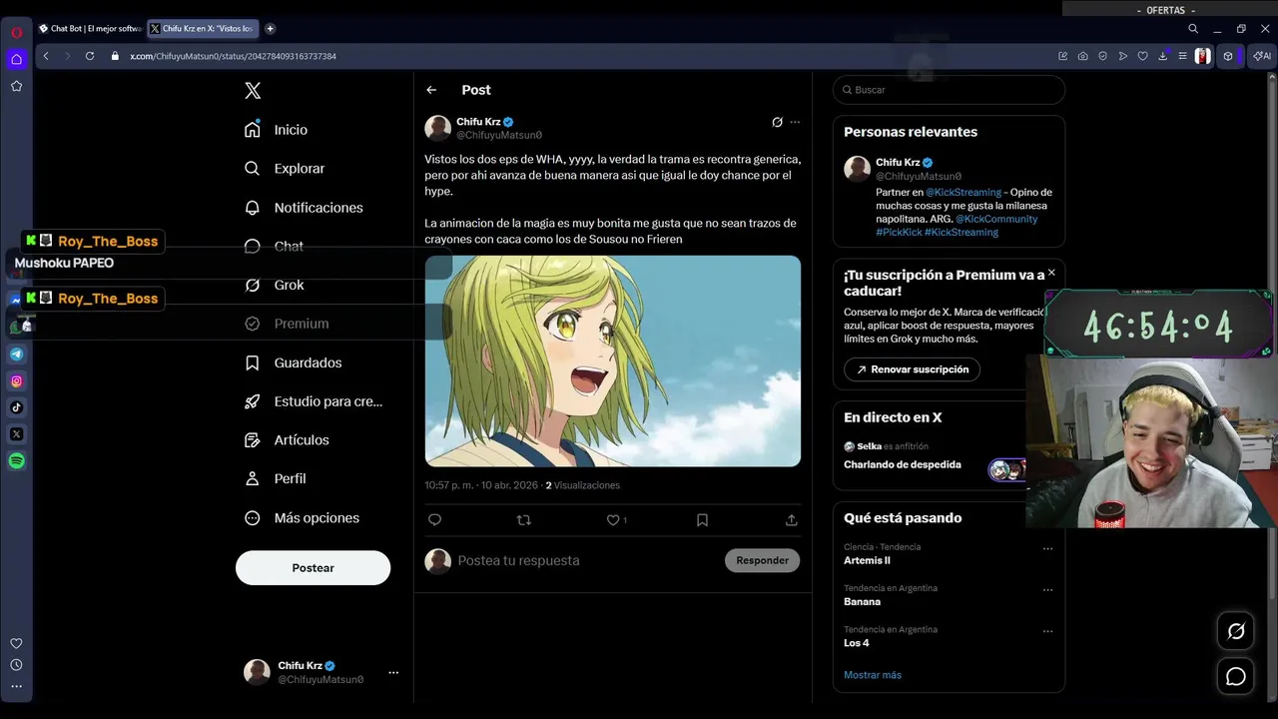Click the share icon under post
1278x719 pixels.
tap(792, 520)
